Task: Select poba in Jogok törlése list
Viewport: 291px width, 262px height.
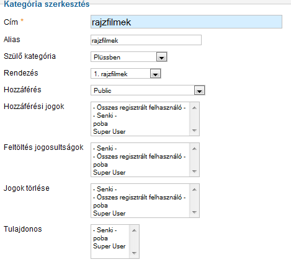Action: coord(101,206)
